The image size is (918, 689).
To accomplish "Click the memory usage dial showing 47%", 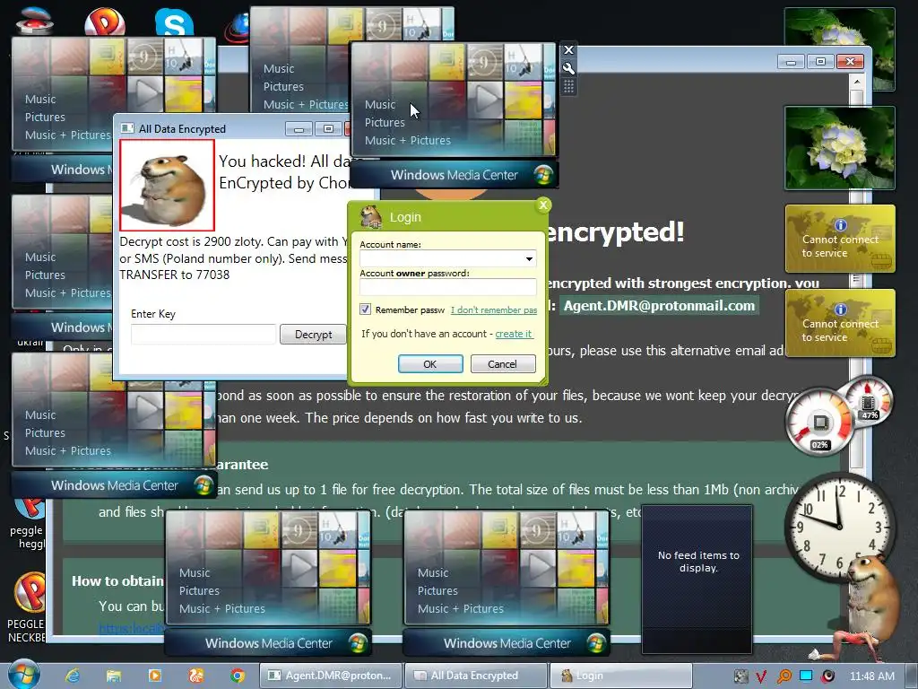I will coord(868,401).
